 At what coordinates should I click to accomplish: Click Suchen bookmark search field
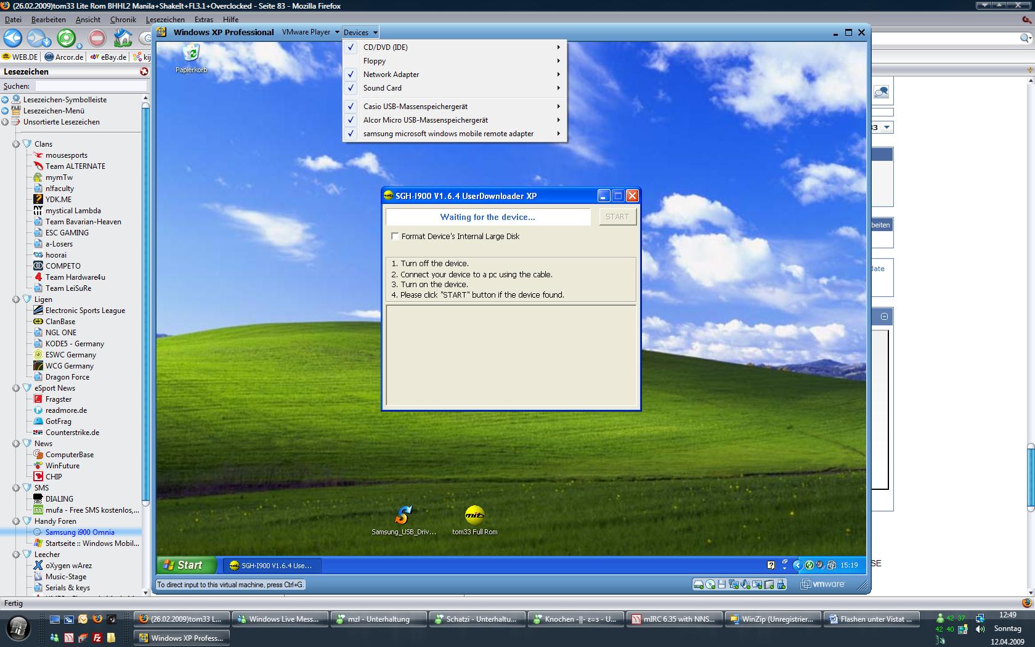click(x=91, y=86)
